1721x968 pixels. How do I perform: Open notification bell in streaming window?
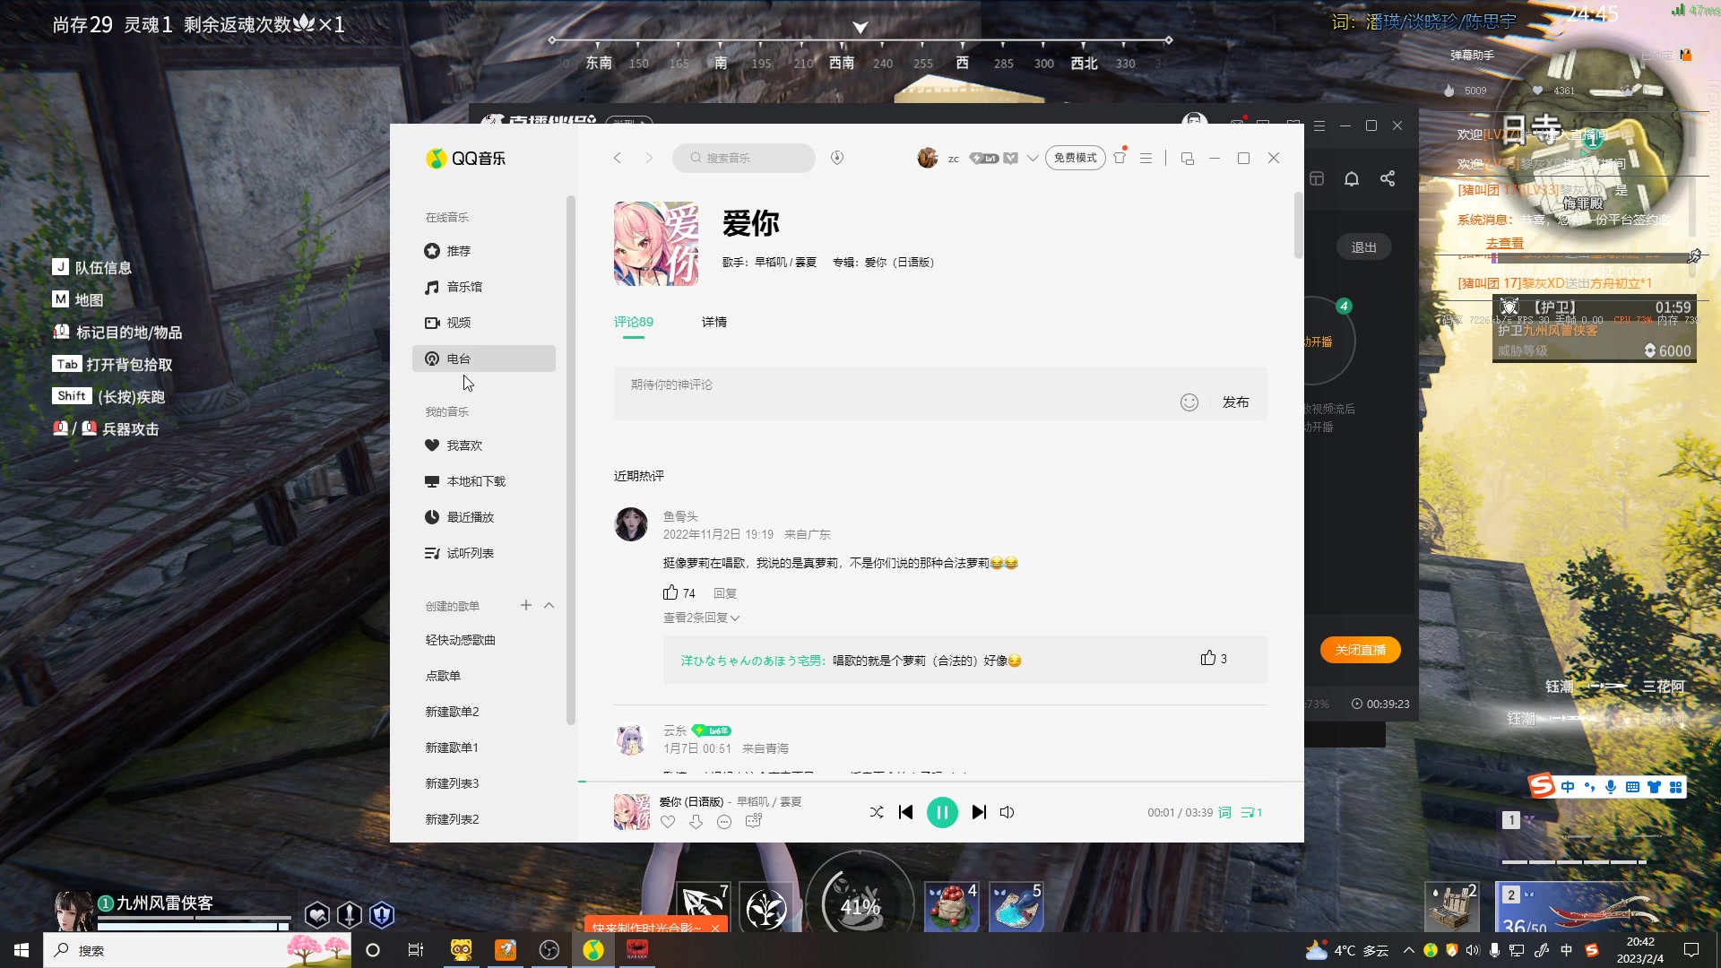coord(1352,178)
